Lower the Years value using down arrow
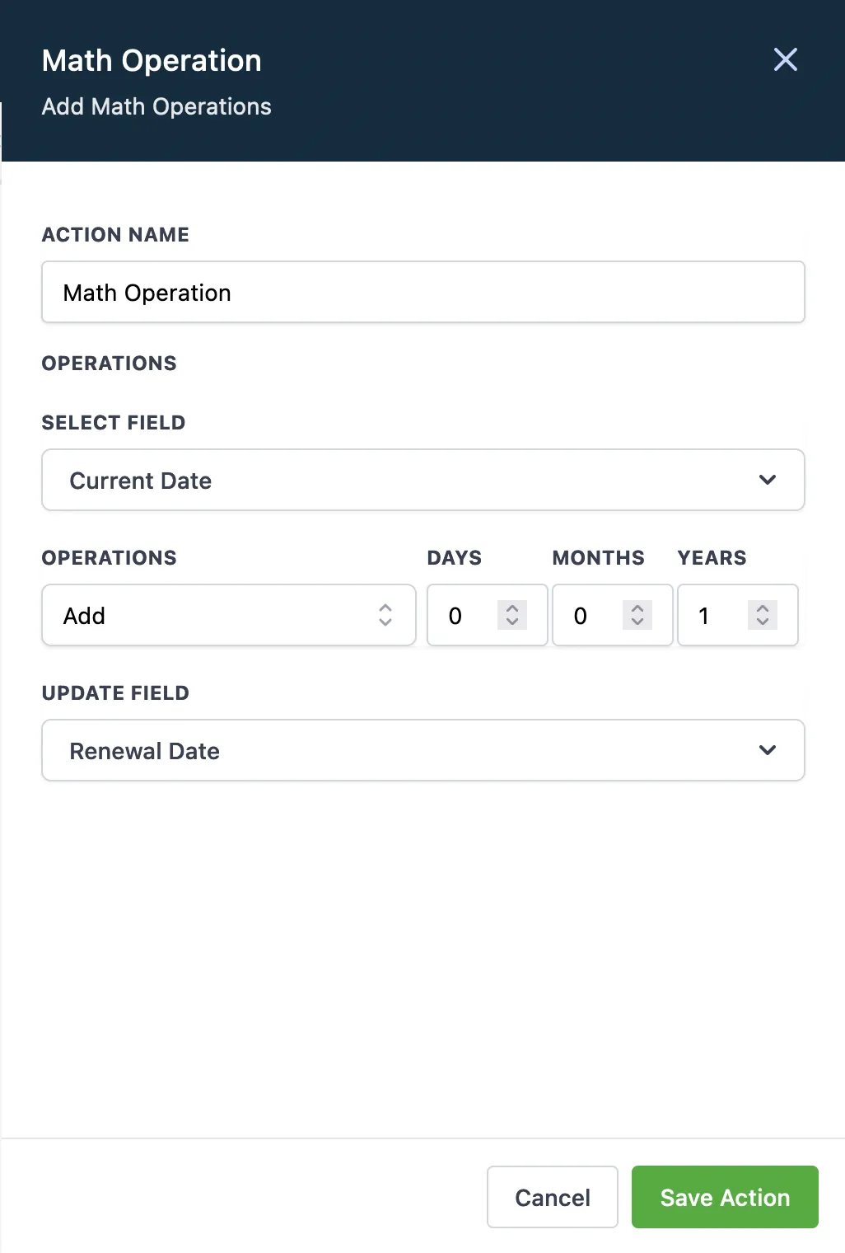This screenshot has width=845, height=1253. (x=763, y=622)
